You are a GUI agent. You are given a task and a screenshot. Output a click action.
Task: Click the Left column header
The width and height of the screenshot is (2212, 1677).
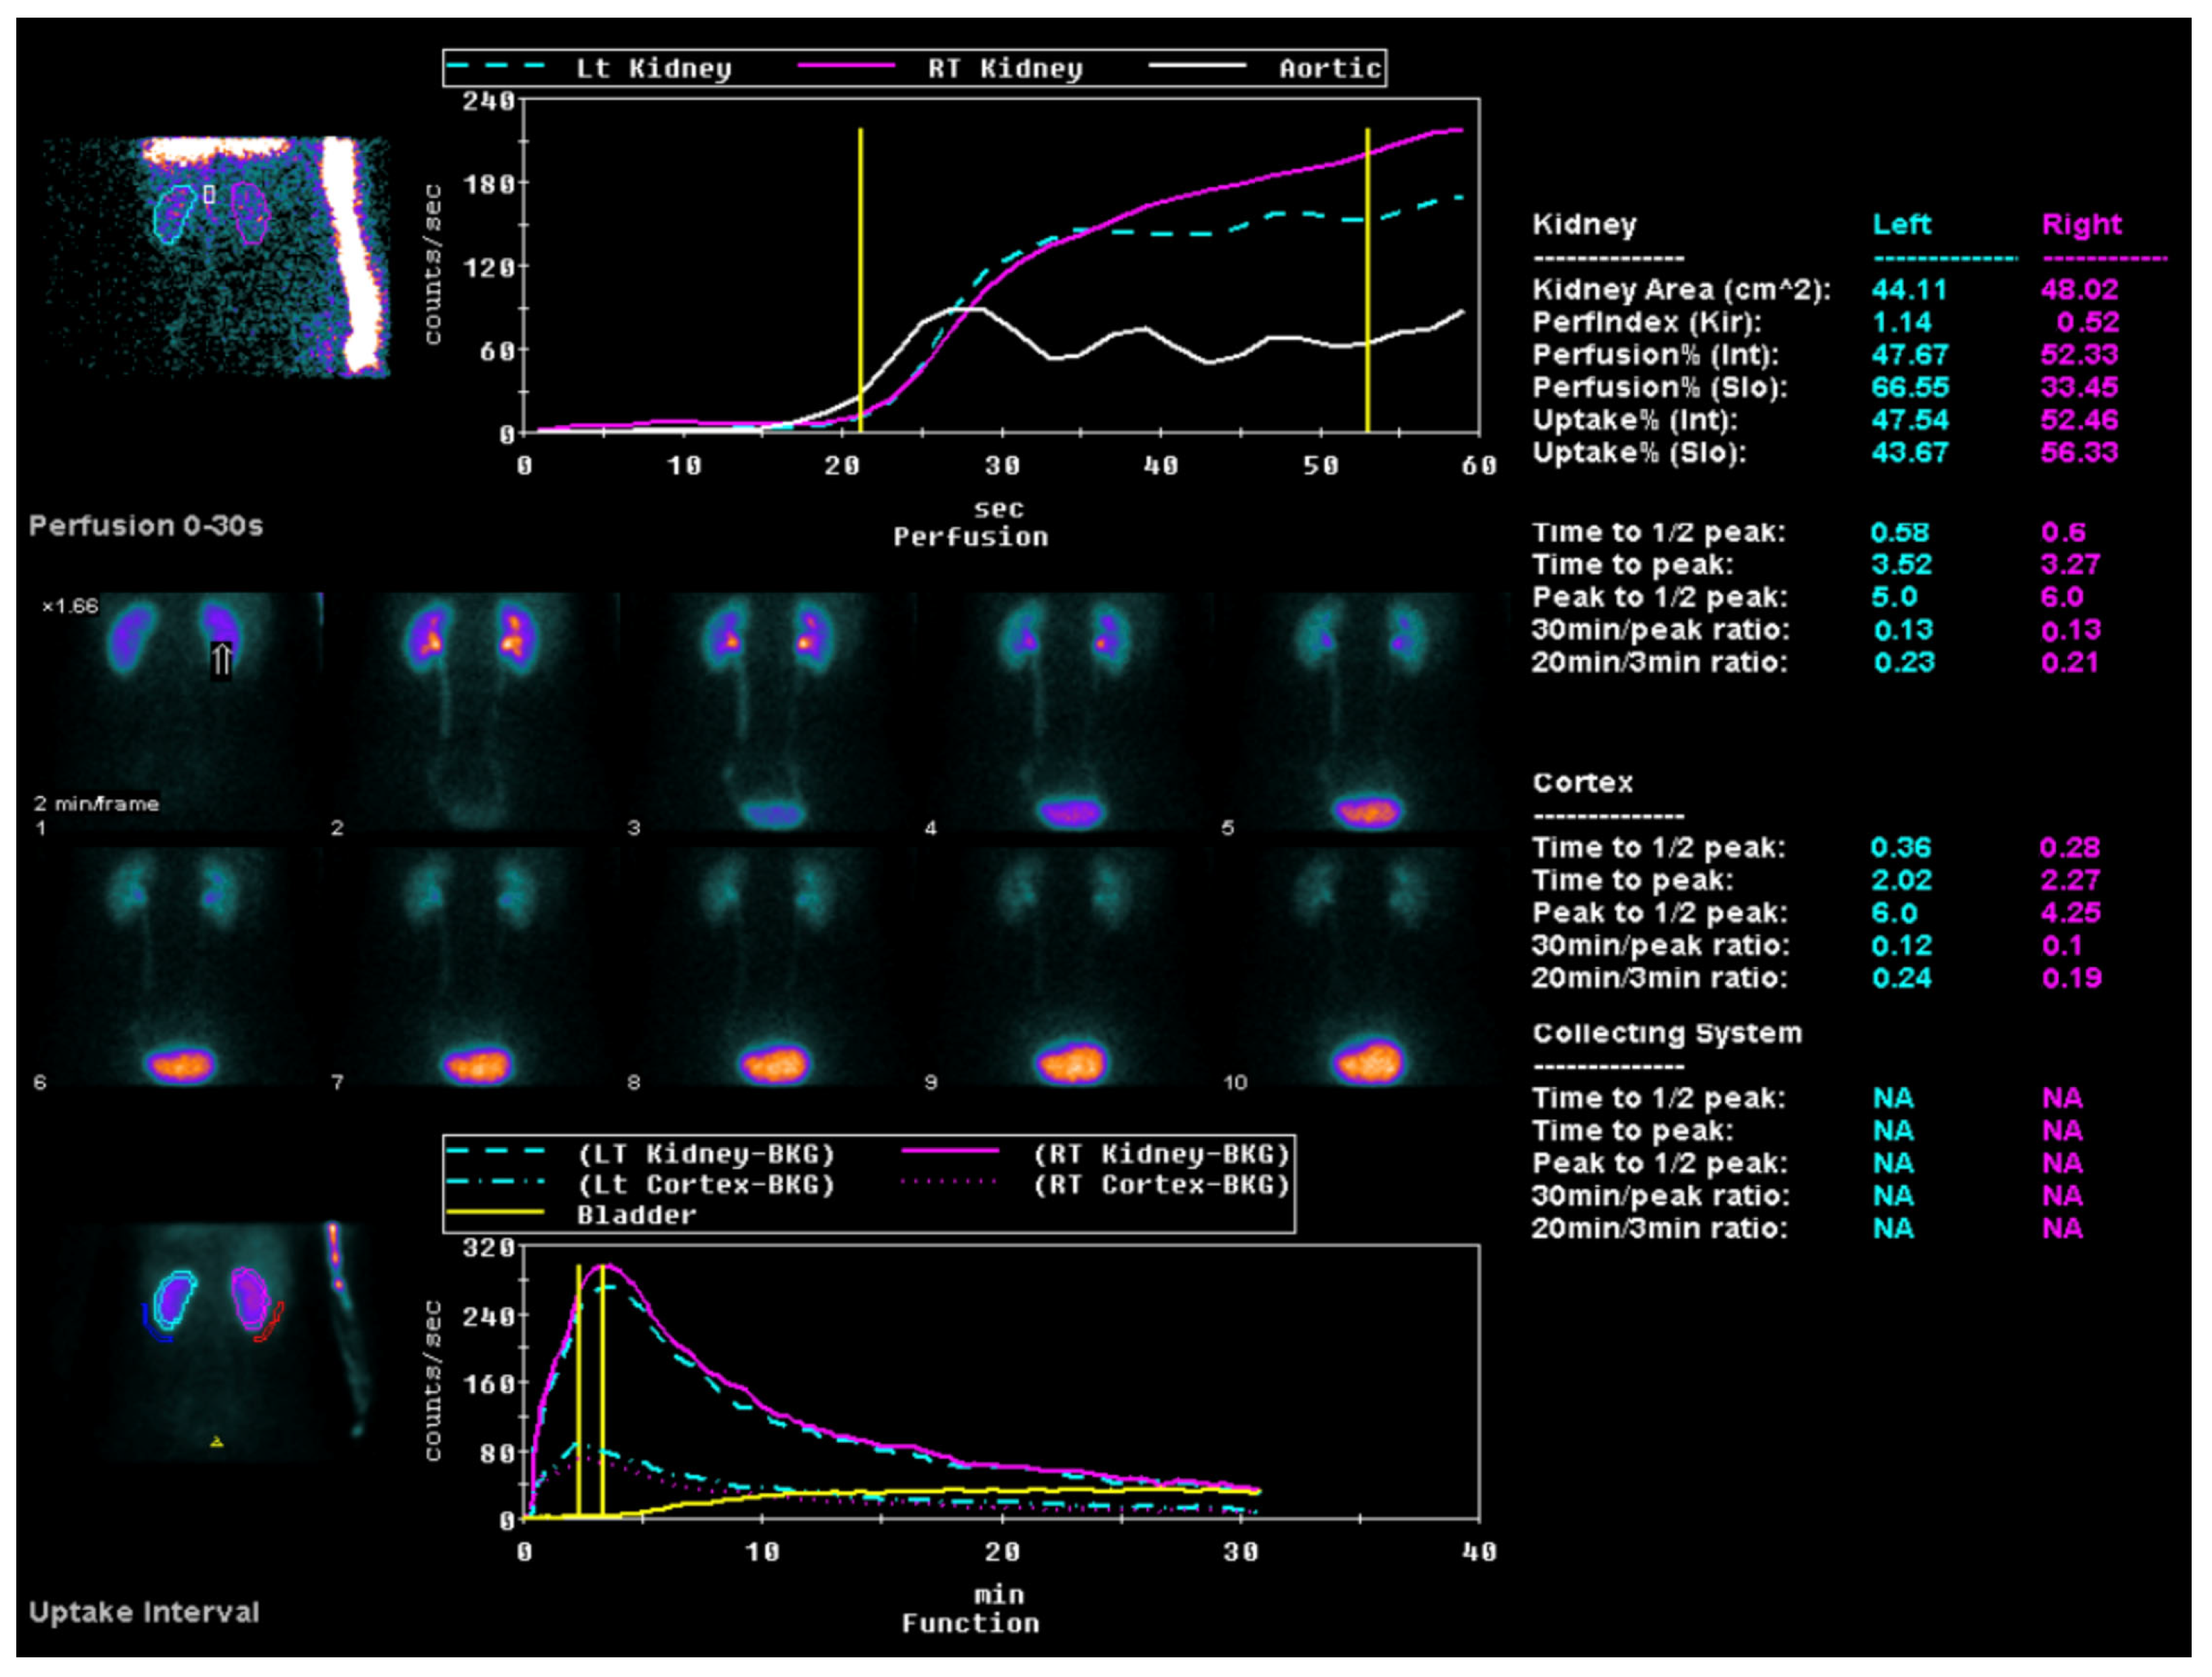tap(1901, 224)
